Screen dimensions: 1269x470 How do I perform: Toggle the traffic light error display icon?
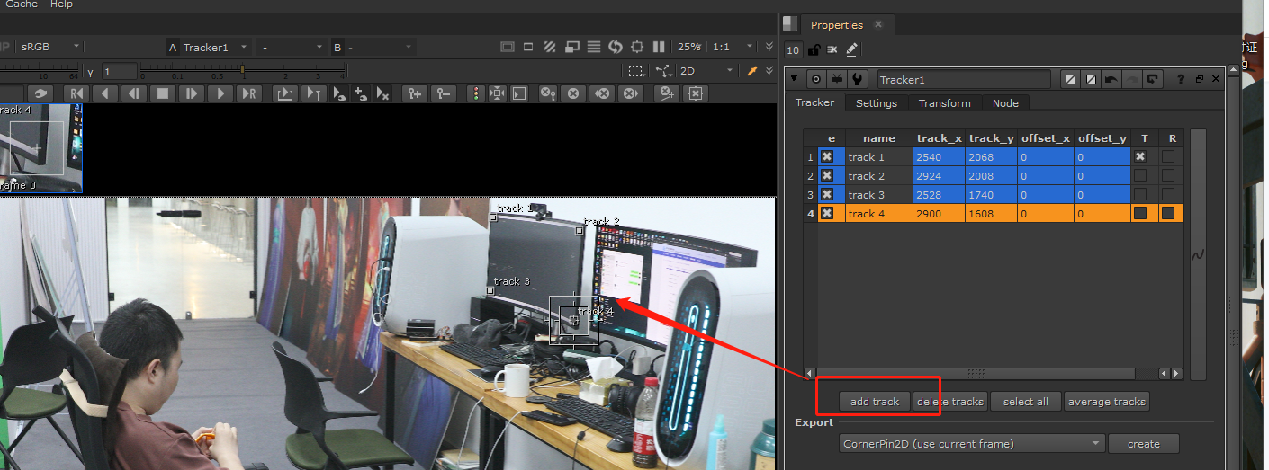(476, 93)
